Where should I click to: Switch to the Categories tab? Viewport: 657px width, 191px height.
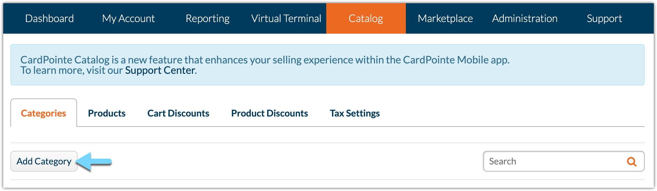pyautogui.click(x=44, y=113)
